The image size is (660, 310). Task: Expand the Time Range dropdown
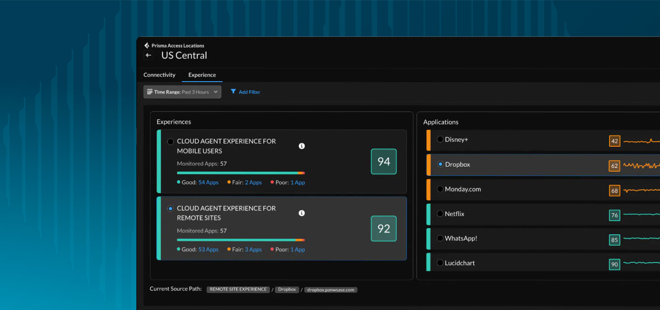(x=216, y=92)
